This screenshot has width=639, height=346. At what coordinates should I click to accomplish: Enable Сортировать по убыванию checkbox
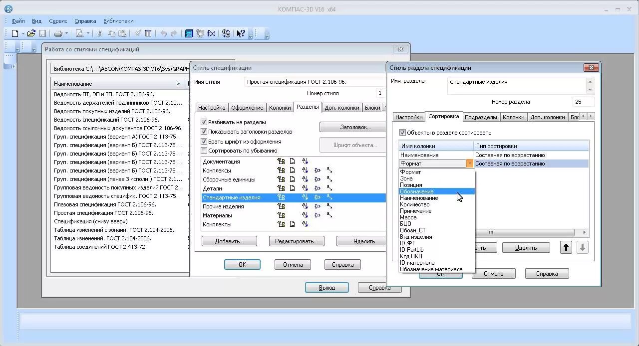(x=204, y=151)
